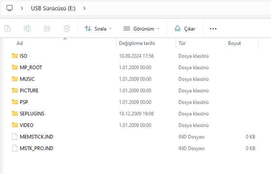Click the delete trash icon
The image size is (271, 174).
pyautogui.click(x=67, y=28)
